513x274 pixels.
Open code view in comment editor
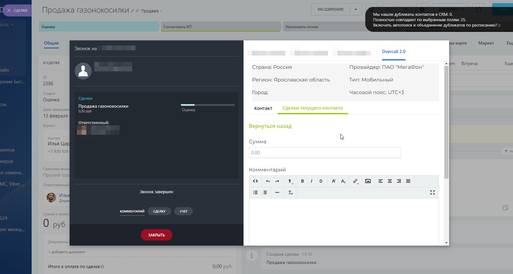(x=255, y=181)
